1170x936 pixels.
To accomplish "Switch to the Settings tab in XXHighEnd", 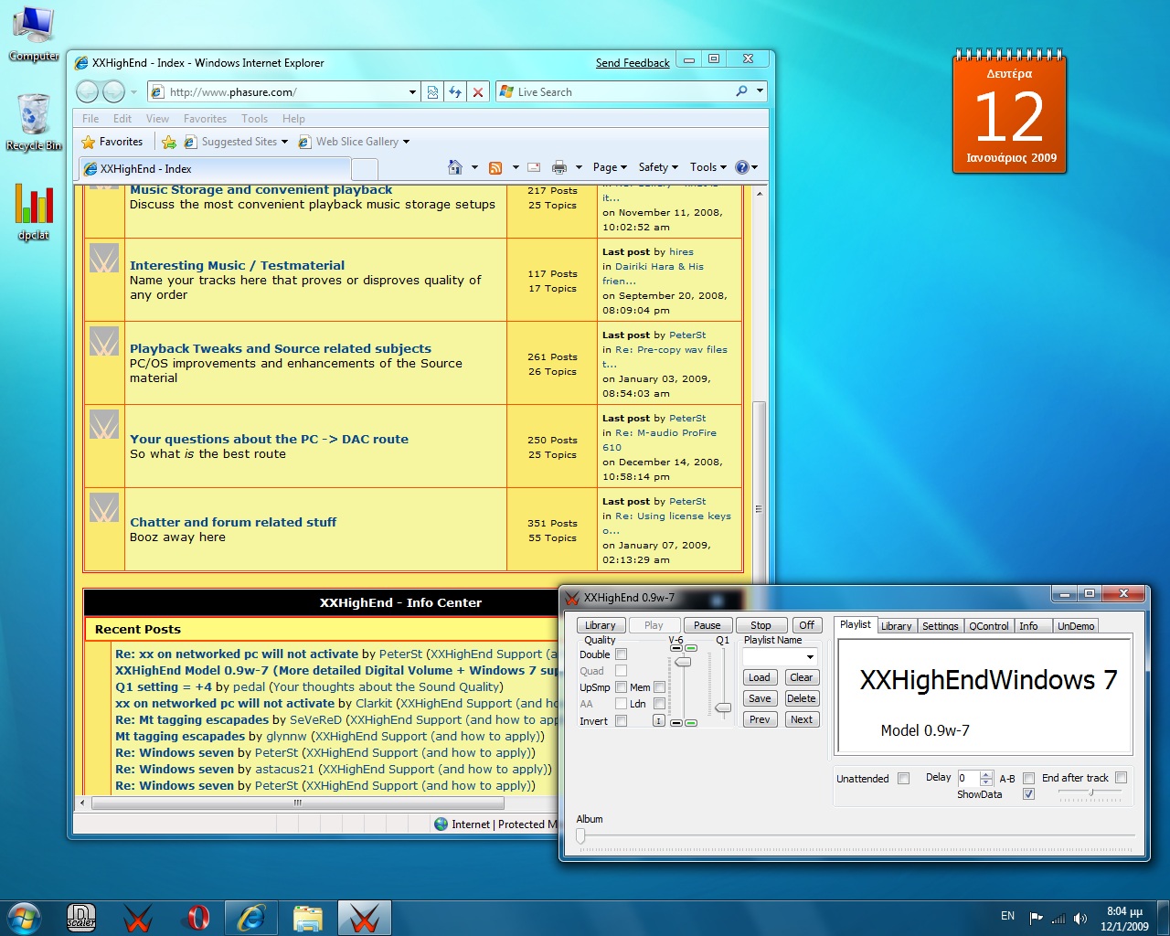I will click(940, 626).
